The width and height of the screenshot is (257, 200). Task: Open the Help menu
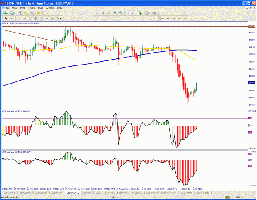[x=59, y=8]
